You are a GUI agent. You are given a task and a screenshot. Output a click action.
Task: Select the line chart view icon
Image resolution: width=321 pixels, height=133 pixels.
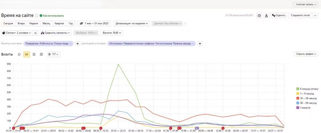point(27,54)
